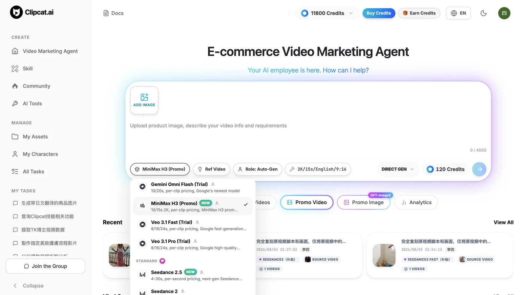Select MiniMax H3 (Promo) in list
The width and height of the screenshot is (525, 295).
(x=193, y=206)
